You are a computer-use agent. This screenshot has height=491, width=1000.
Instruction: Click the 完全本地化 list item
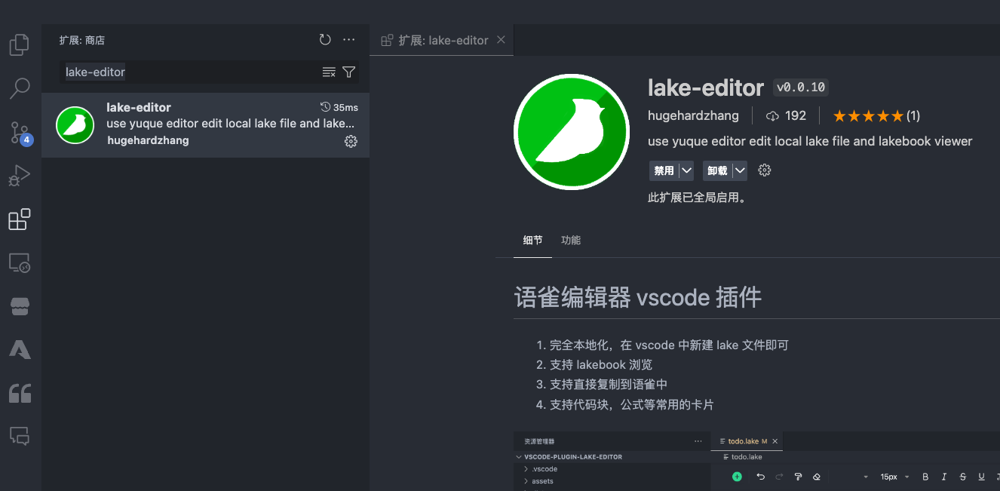pyautogui.click(x=669, y=345)
